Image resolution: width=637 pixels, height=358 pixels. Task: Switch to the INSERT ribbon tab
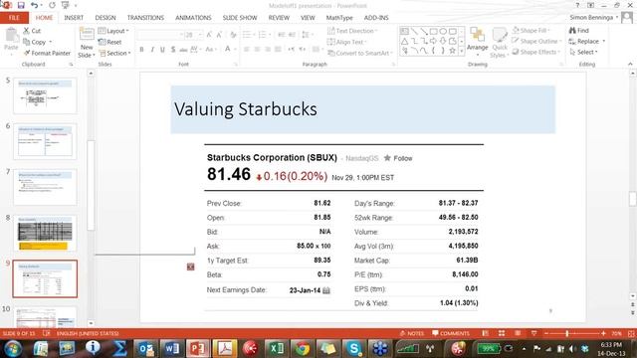tap(74, 18)
